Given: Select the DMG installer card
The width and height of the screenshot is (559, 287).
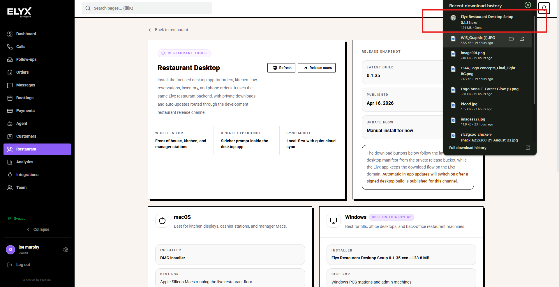Looking at the screenshot, I should (x=230, y=254).
